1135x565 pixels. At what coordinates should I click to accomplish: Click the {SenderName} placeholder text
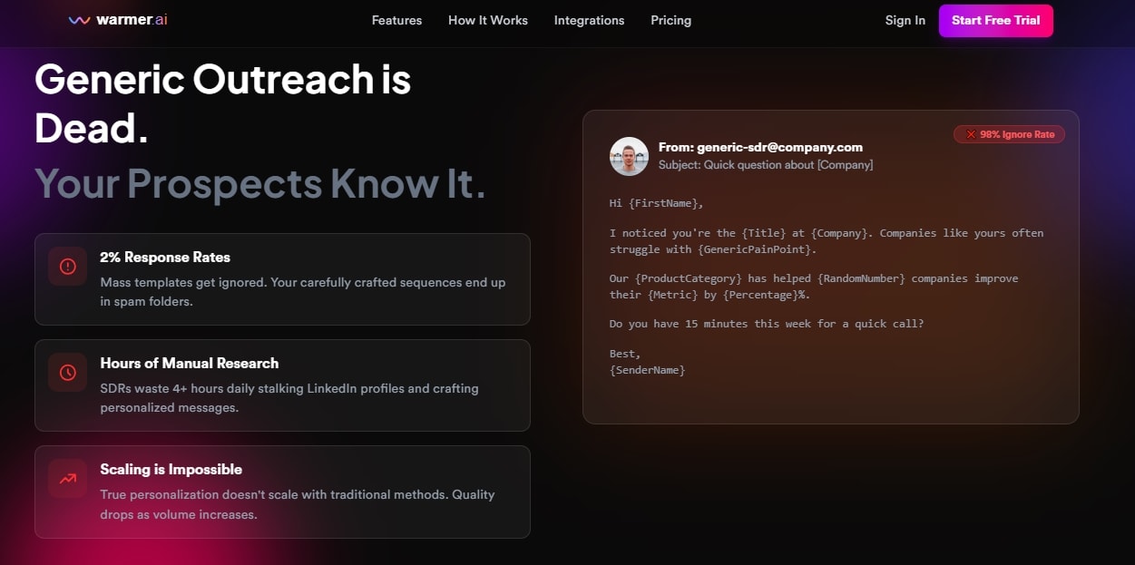click(x=647, y=370)
